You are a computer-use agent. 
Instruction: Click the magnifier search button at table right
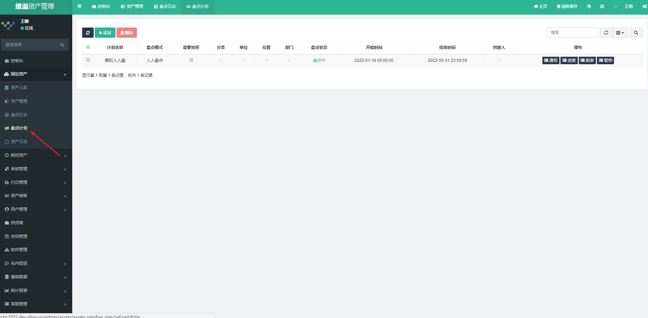coord(636,33)
